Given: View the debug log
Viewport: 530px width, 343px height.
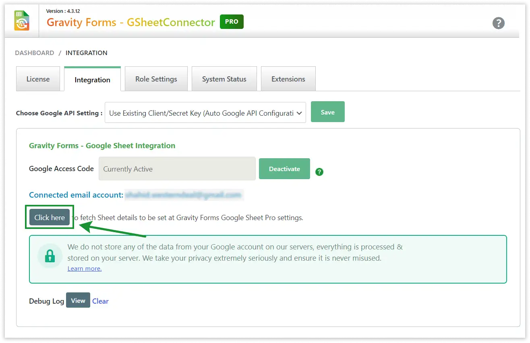Looking at the screenshot, I should click(78, 300).
